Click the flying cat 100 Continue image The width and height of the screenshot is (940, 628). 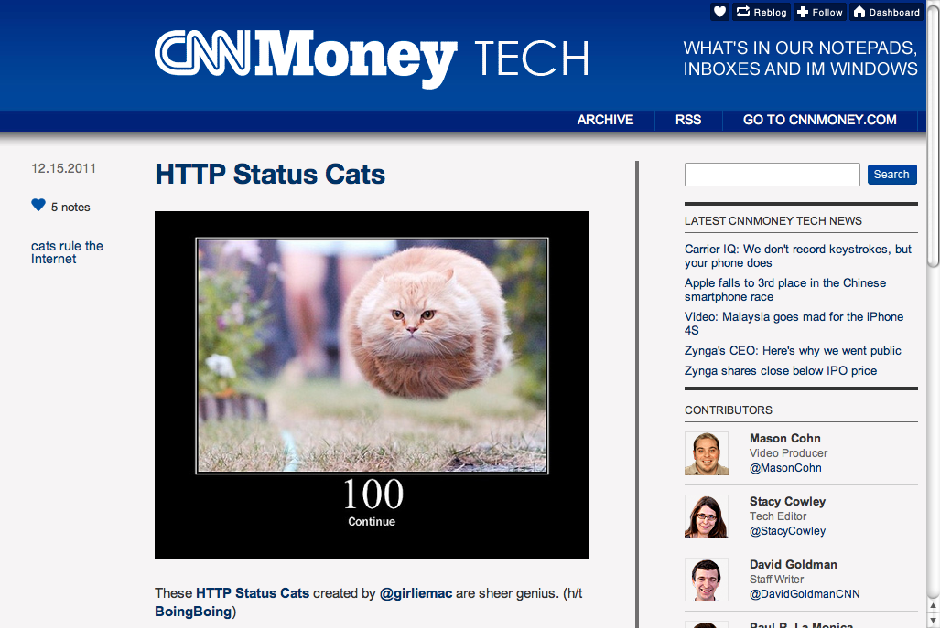coord(372,384)
